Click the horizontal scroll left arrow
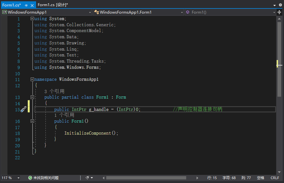284x183 pixels. pyautogui.click(x=103, y=178)
